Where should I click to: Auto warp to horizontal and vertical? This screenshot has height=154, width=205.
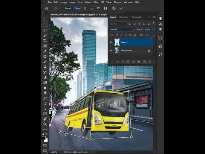[x=98, y=8]
